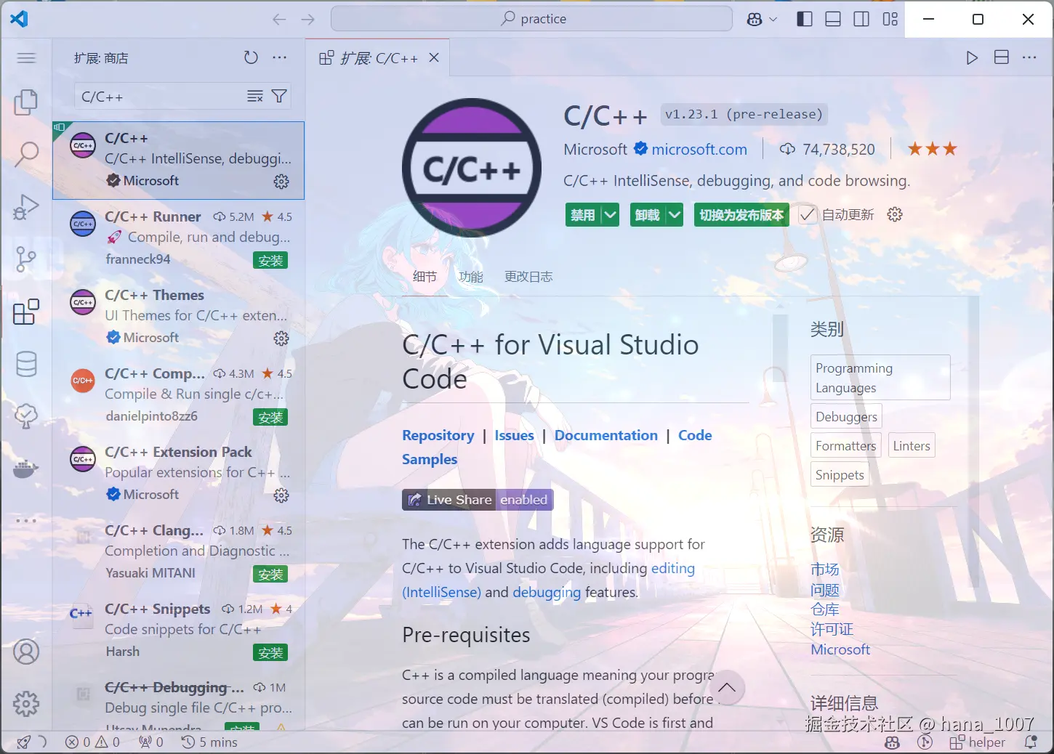Customize layout options button
The width and height of the screenshot is (1054, 754).
[890, 20]
